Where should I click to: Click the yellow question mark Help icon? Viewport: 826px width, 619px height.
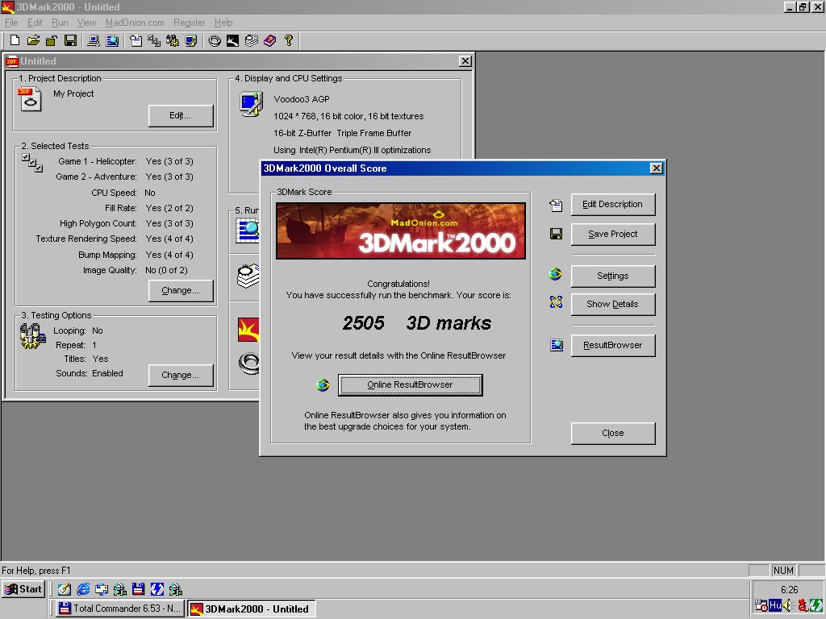click(x=288, y=40)
